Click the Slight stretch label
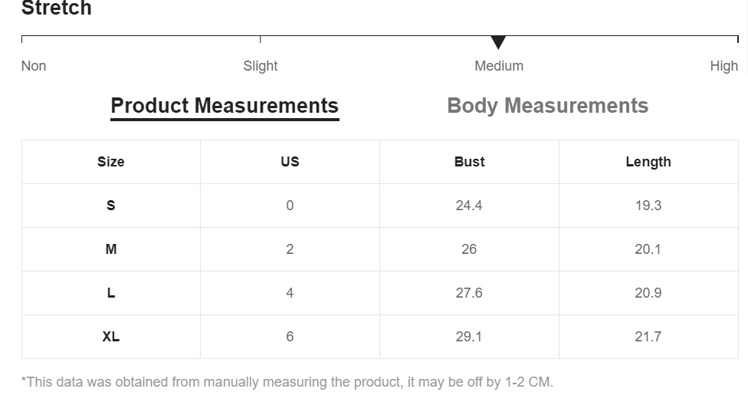 (261, 66)
